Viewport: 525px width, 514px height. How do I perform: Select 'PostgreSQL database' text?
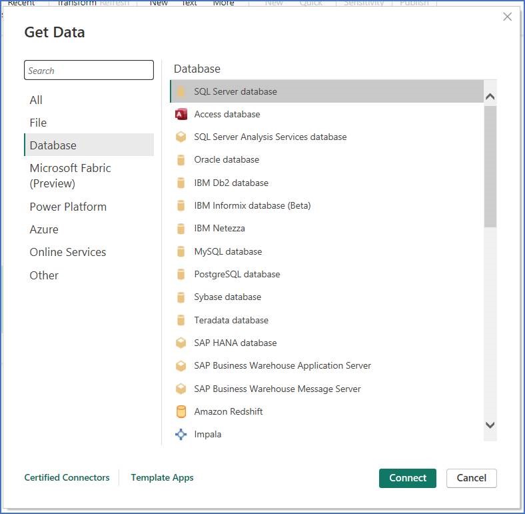pyautogui.click(x=237, y=275)
